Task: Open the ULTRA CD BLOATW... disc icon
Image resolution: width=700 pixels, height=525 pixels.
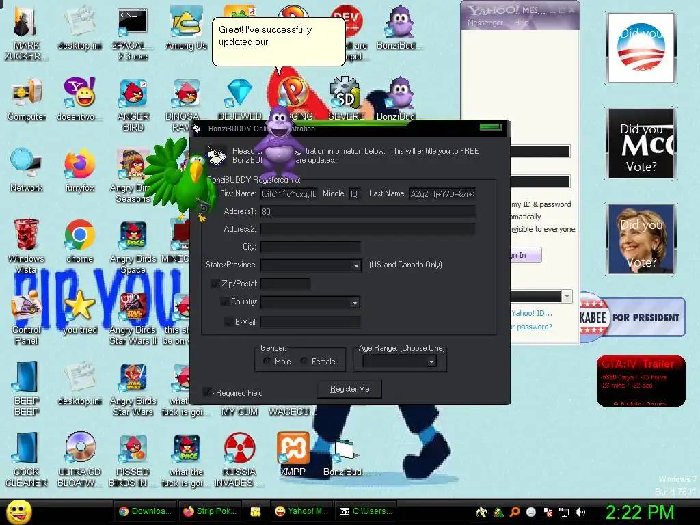Action: coord(79,460)
